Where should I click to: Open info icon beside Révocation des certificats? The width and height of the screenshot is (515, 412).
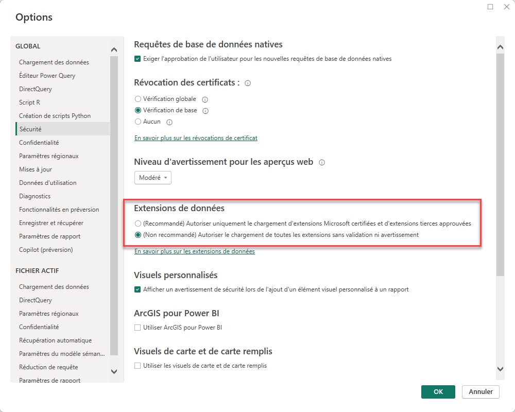click(248, 83)
